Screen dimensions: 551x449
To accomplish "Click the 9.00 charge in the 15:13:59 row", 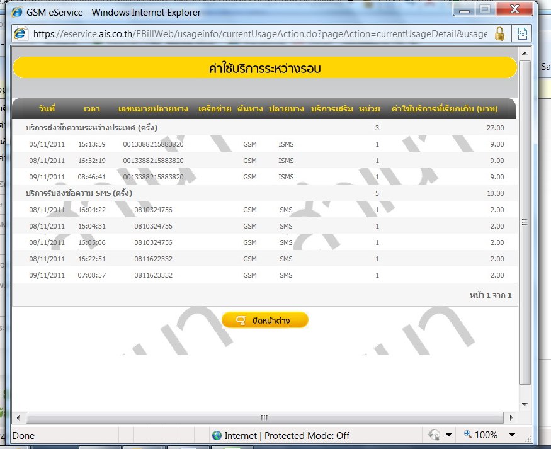I will coord(497,144).
